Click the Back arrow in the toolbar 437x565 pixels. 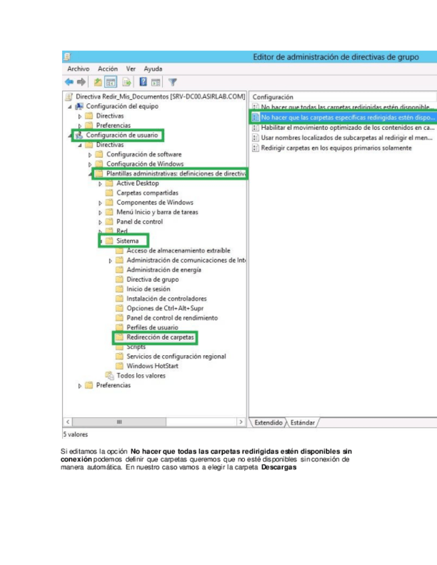point(69,82)
